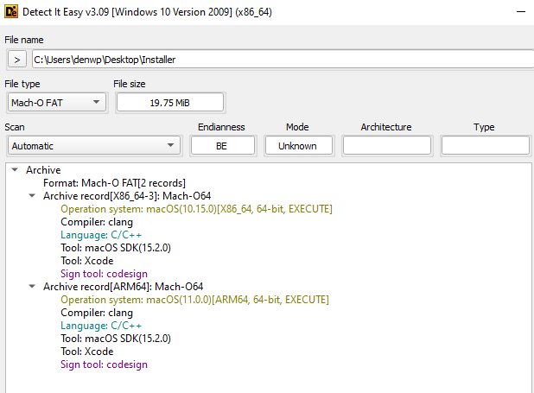Click the Type label
Image resolution: width=534 pixels, height=393 pixels.
tap(484, 127)
